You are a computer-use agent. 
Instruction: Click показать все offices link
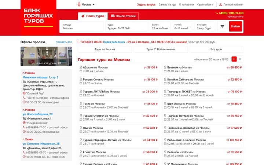(64, 42)
